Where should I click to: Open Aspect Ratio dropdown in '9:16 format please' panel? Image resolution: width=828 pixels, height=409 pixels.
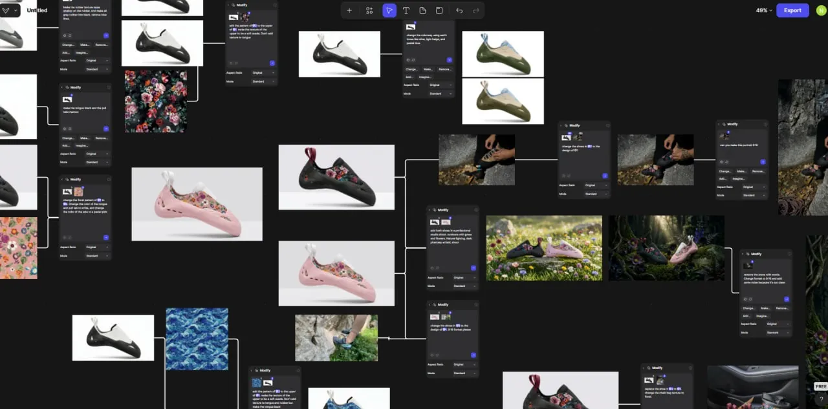[464, 364]
